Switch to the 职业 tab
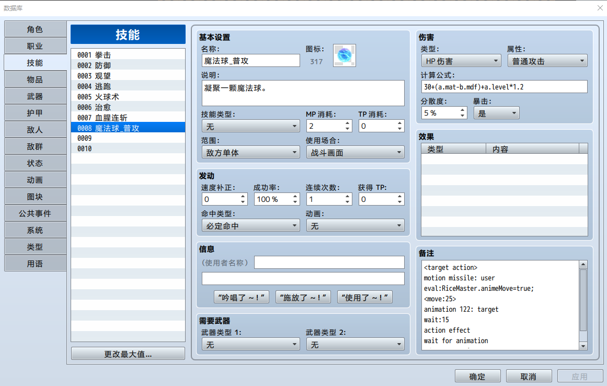Screen dimensions: 607x386 (35, 46)
